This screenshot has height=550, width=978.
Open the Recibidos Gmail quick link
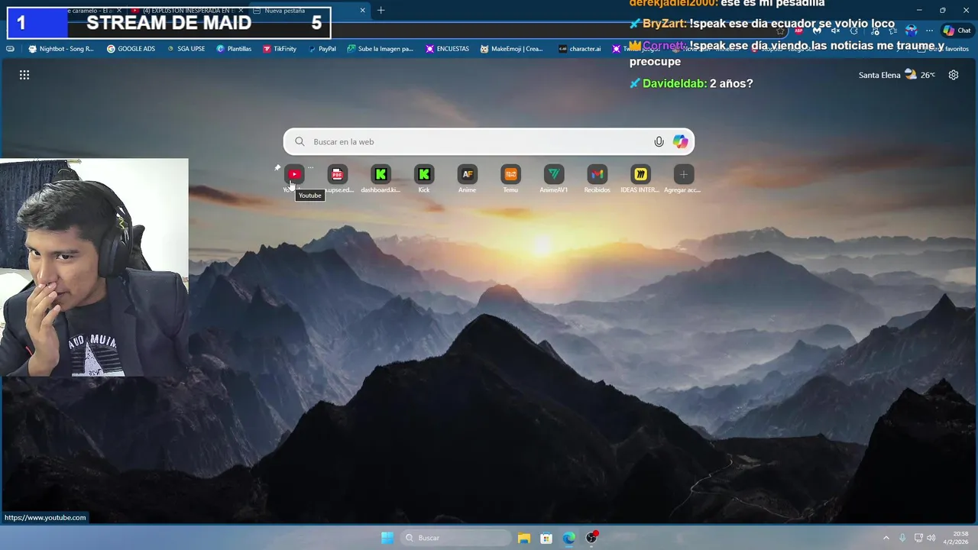click(597, 174)
